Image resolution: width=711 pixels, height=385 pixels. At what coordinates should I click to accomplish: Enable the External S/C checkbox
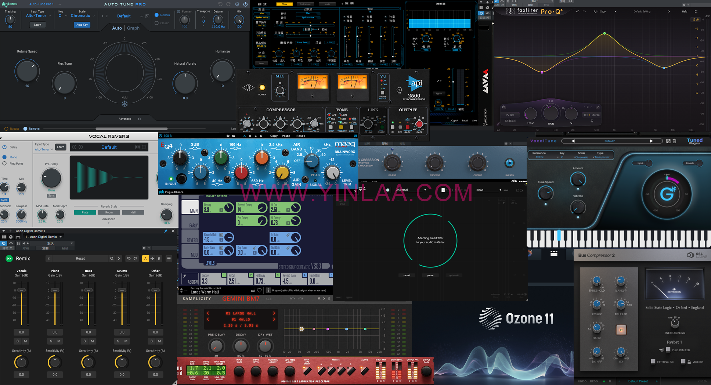653,361
